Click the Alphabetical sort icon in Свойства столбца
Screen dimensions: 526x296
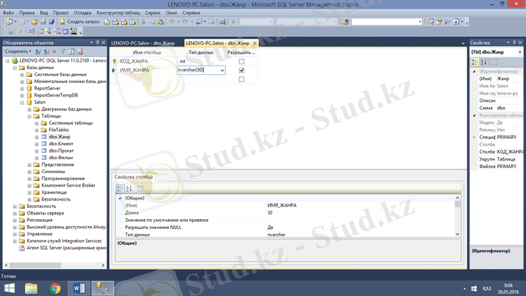click(x=129, y=189)
